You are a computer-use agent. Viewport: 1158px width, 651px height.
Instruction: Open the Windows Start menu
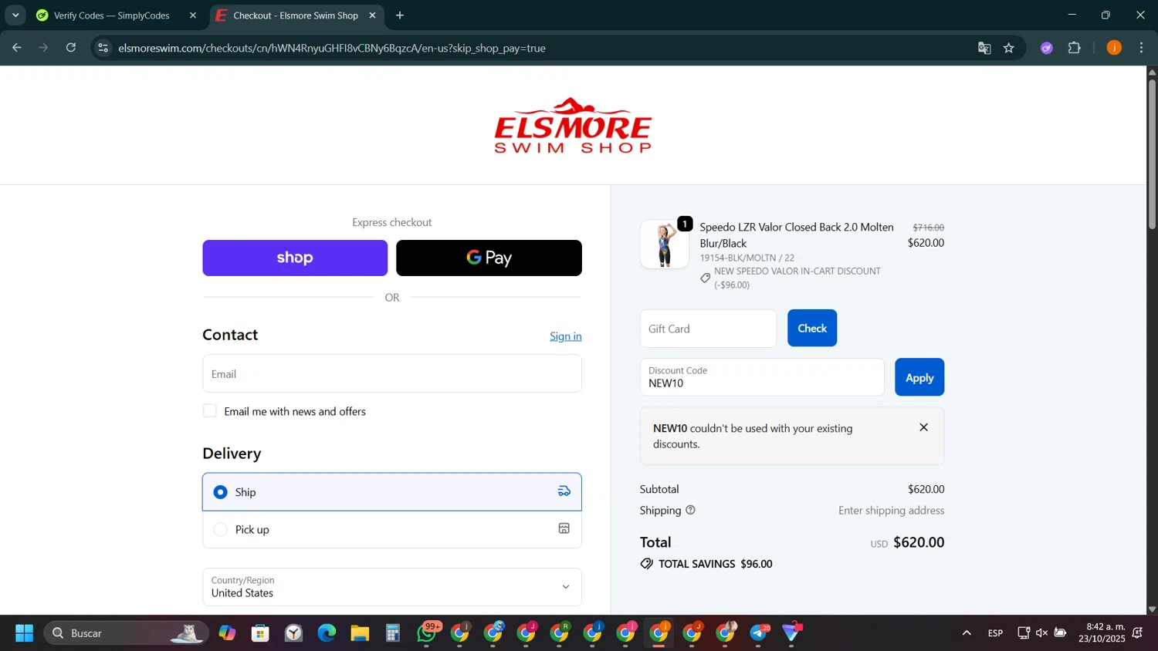pos(24,633)
